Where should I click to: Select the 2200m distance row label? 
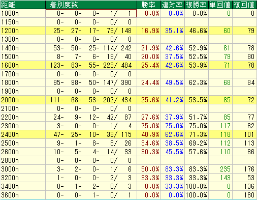click(10, 117)
